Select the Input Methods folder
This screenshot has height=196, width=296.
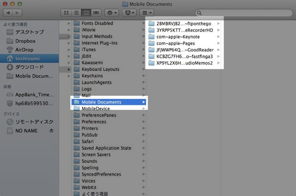coord(109,37)
